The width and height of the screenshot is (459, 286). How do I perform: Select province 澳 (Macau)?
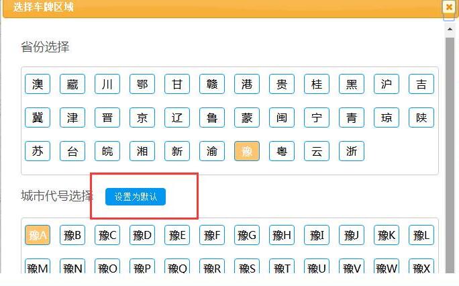pyautogui.click(x=38, y=84)
